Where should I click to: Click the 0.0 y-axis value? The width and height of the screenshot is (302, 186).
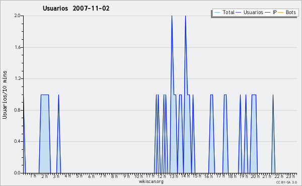[17, 173]
